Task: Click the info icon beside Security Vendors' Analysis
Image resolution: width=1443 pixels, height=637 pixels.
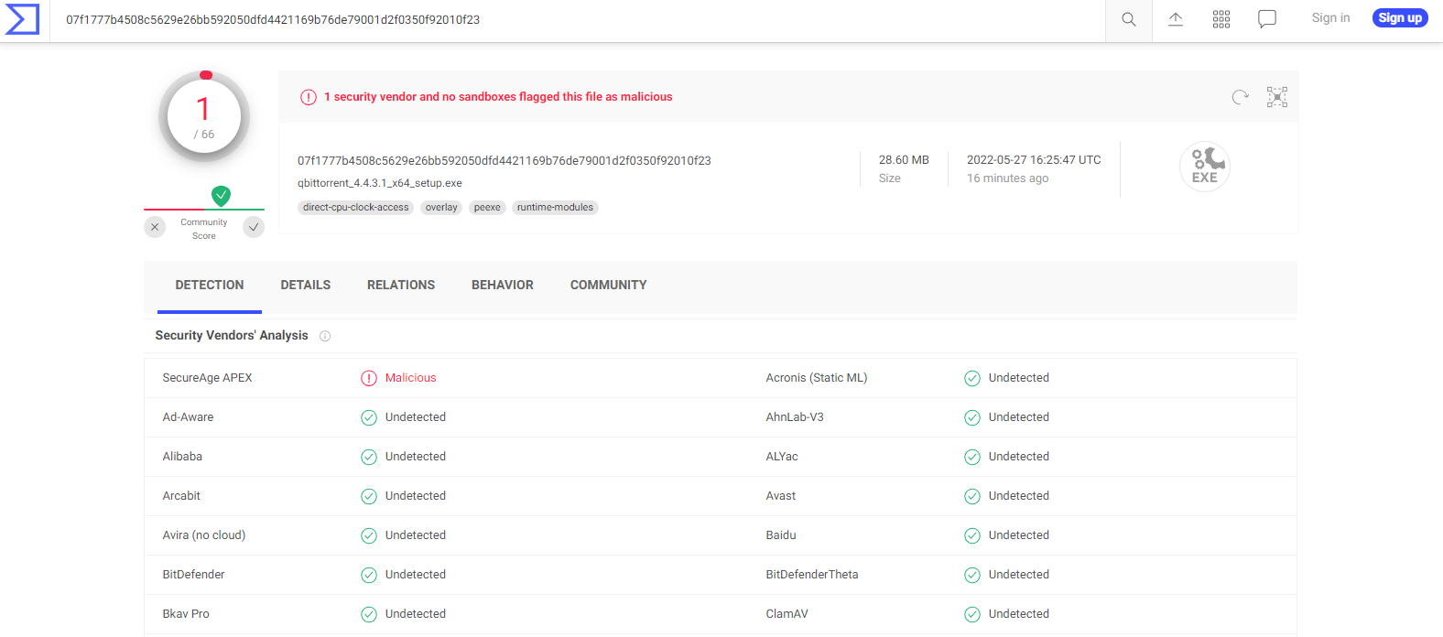Action: [325, 336]
